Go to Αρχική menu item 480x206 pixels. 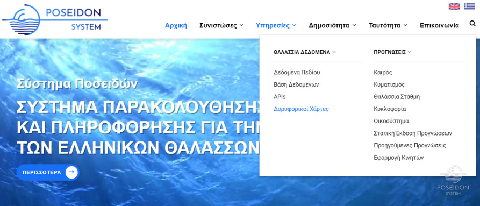click(176, 25)
